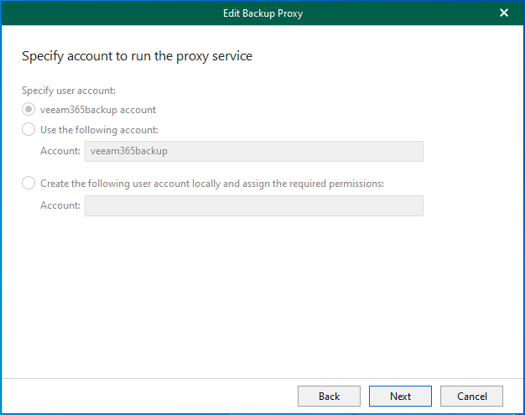Click the veeam365backup text inside the account field
The height and width of the screenshot is (415, 525).
[x=123, y=151]
